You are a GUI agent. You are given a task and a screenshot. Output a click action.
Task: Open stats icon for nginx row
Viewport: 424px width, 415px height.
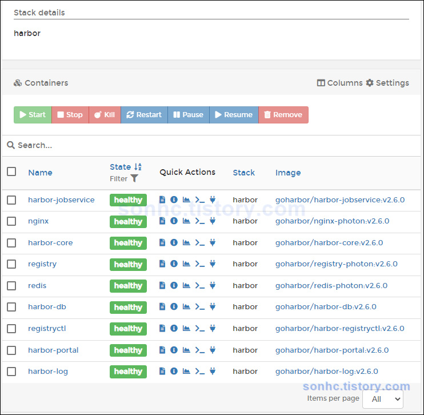click(186, 221)
